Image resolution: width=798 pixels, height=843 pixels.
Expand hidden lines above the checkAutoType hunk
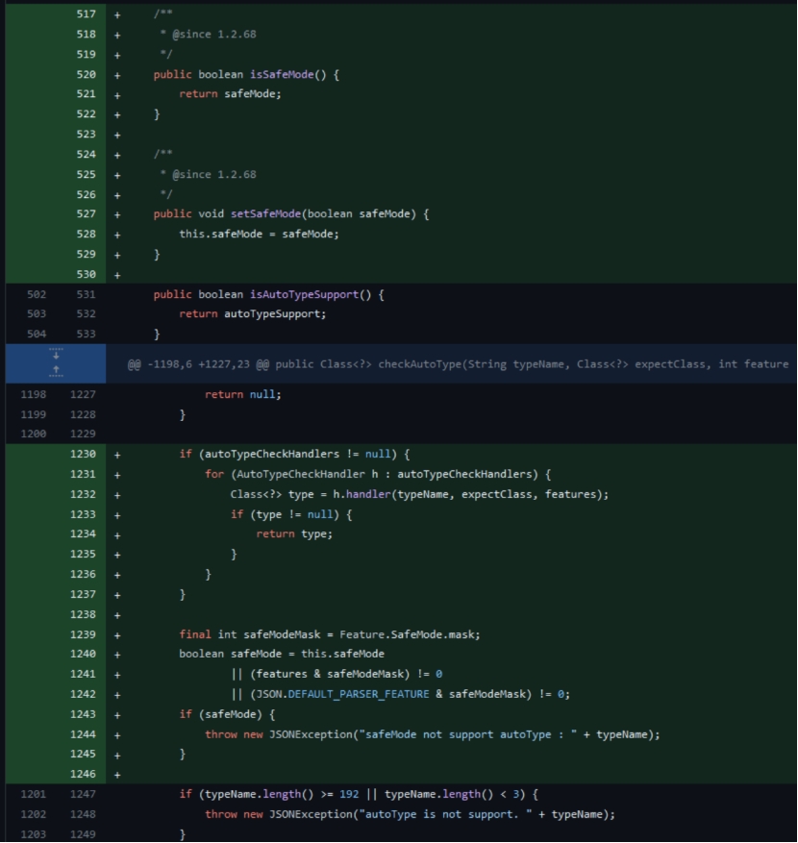tap(56, 369)
